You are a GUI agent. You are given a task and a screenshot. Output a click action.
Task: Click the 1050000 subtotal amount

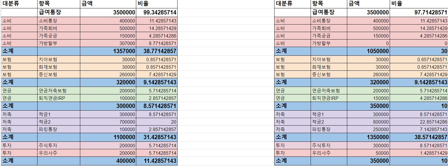368,51
